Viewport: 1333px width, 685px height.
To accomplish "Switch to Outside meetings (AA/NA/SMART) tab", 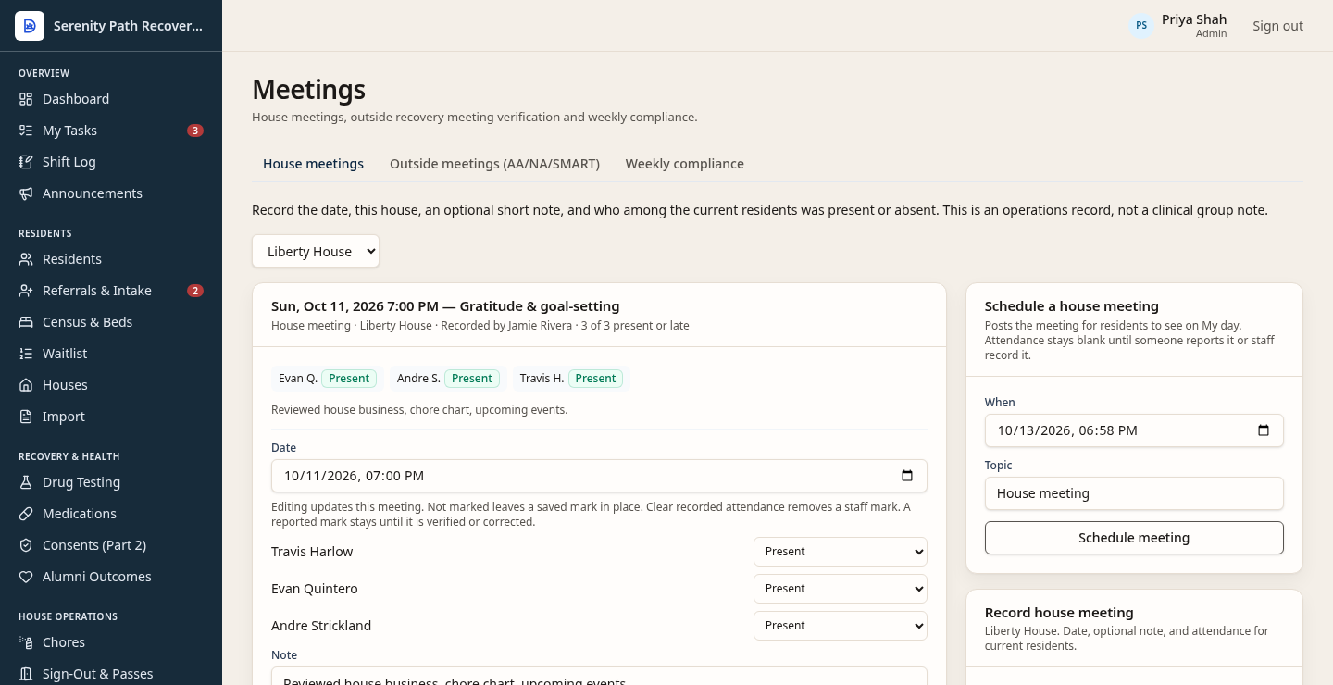I will pyautogui.click(x=494, y=164).
